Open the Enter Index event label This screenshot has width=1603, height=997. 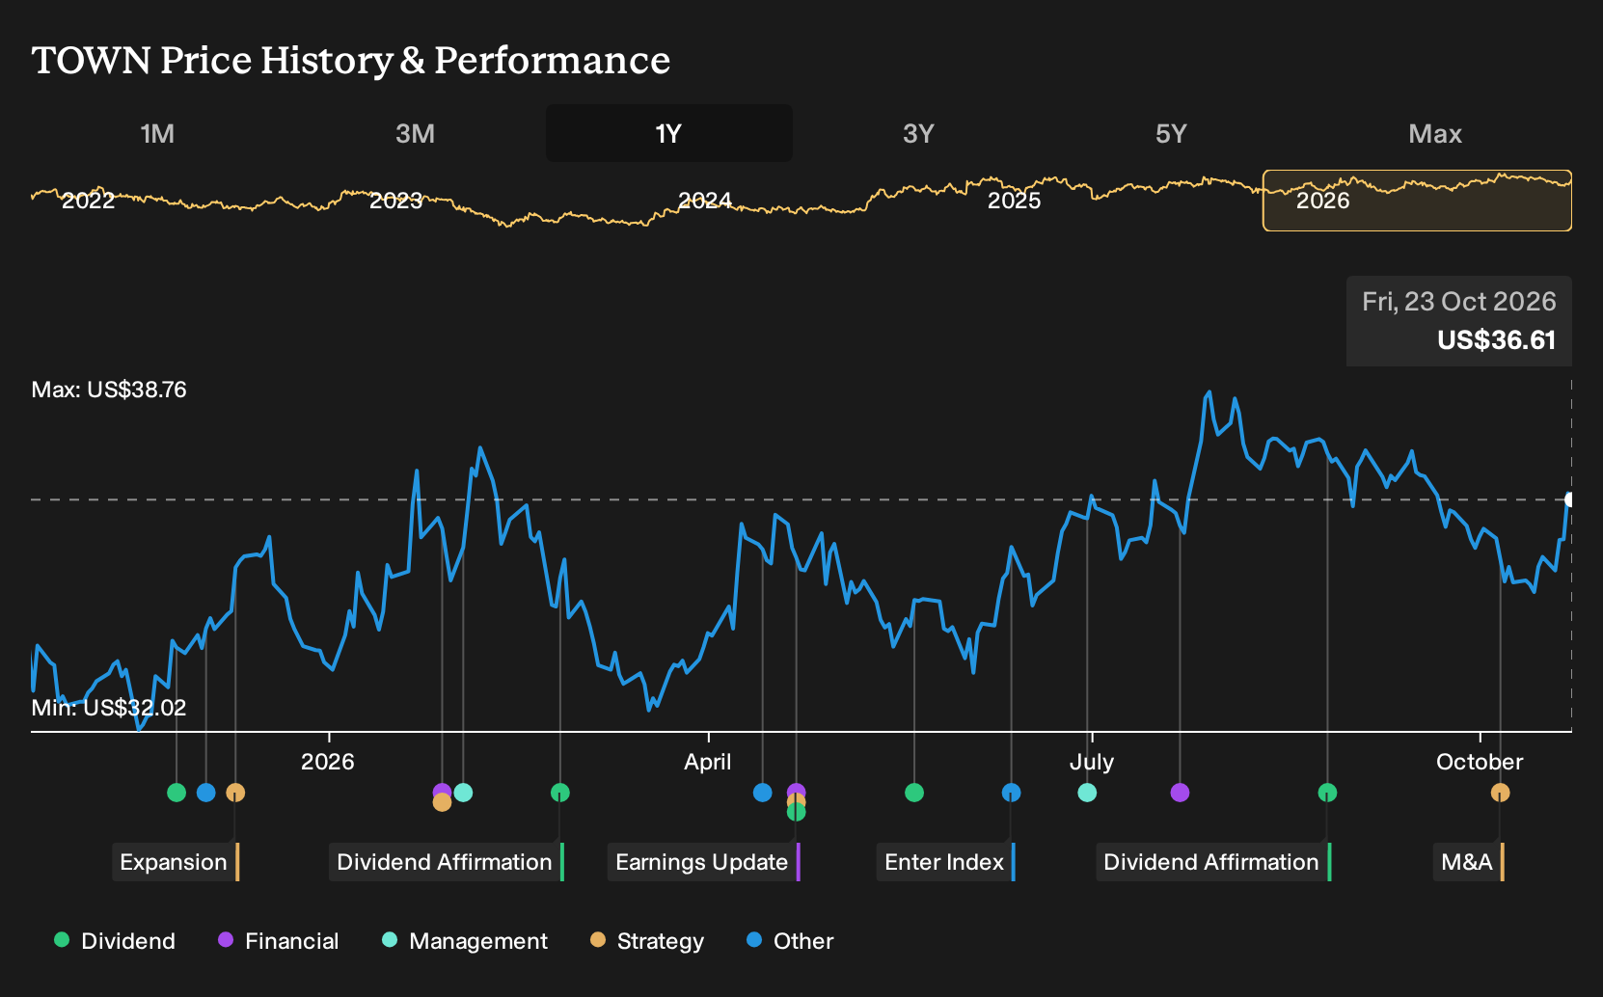(x=946, y=862)
